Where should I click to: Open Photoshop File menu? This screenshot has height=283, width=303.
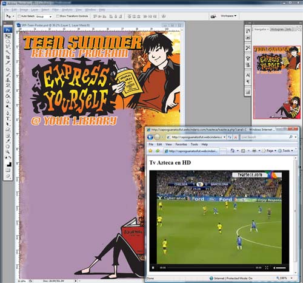(6, 10)
